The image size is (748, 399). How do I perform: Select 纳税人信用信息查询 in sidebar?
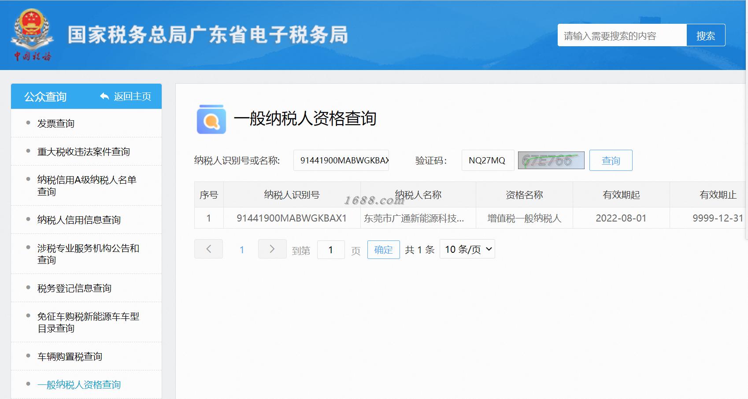(79, 220)
